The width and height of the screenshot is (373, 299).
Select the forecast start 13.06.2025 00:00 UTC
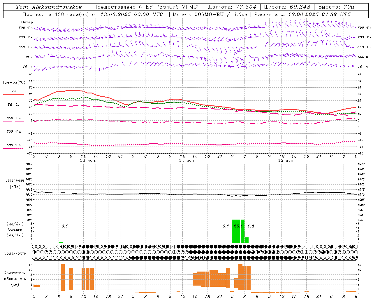[132, 14]
